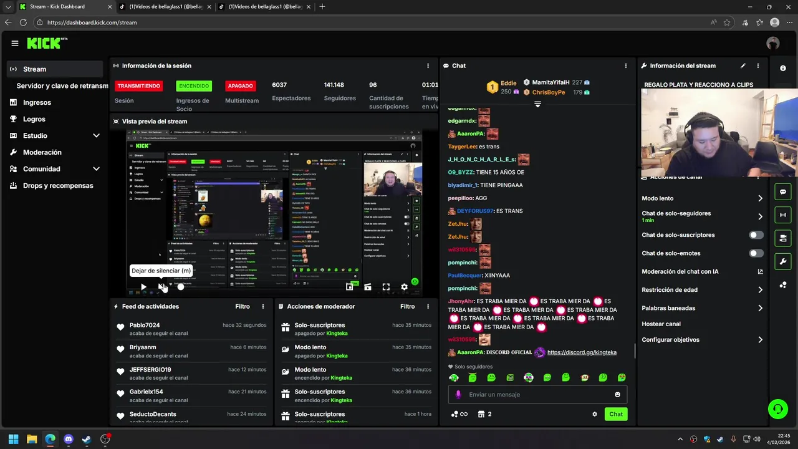
Task: Click the APAGADO multistream badge
Action: (x=240, y=85)
